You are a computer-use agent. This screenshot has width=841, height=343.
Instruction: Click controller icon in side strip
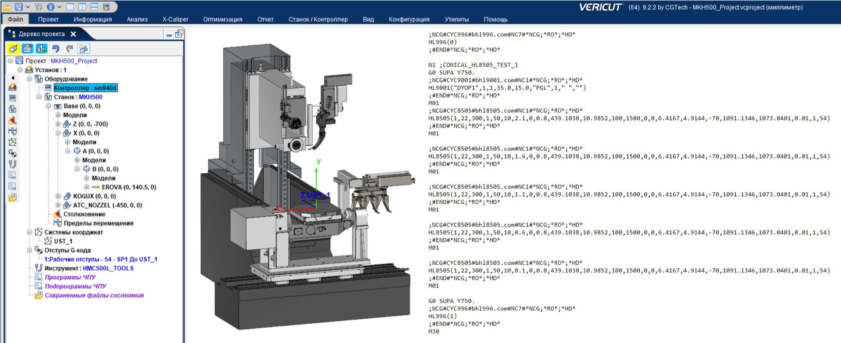(x=13, y=98)
